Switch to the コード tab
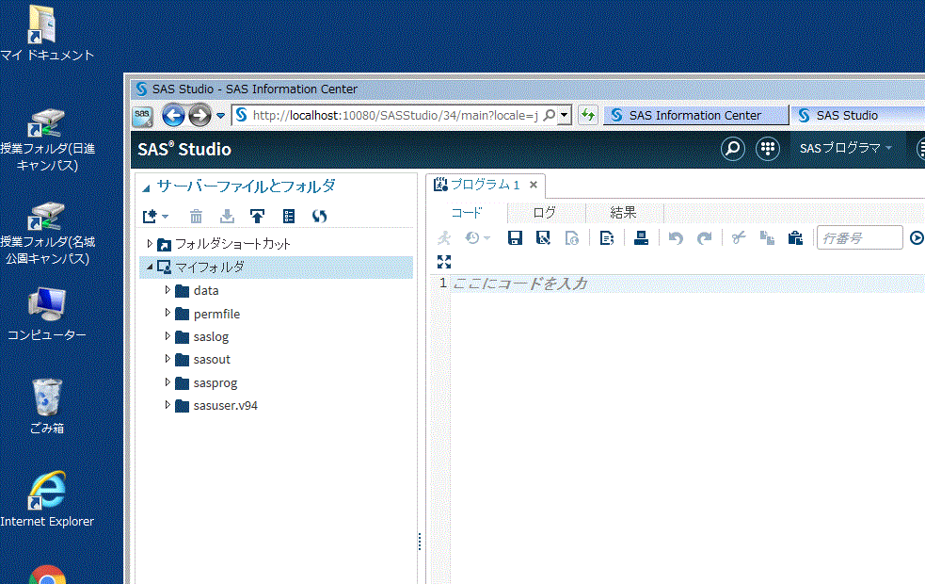This screenshot has height=584, width=925. coord(467,213)
